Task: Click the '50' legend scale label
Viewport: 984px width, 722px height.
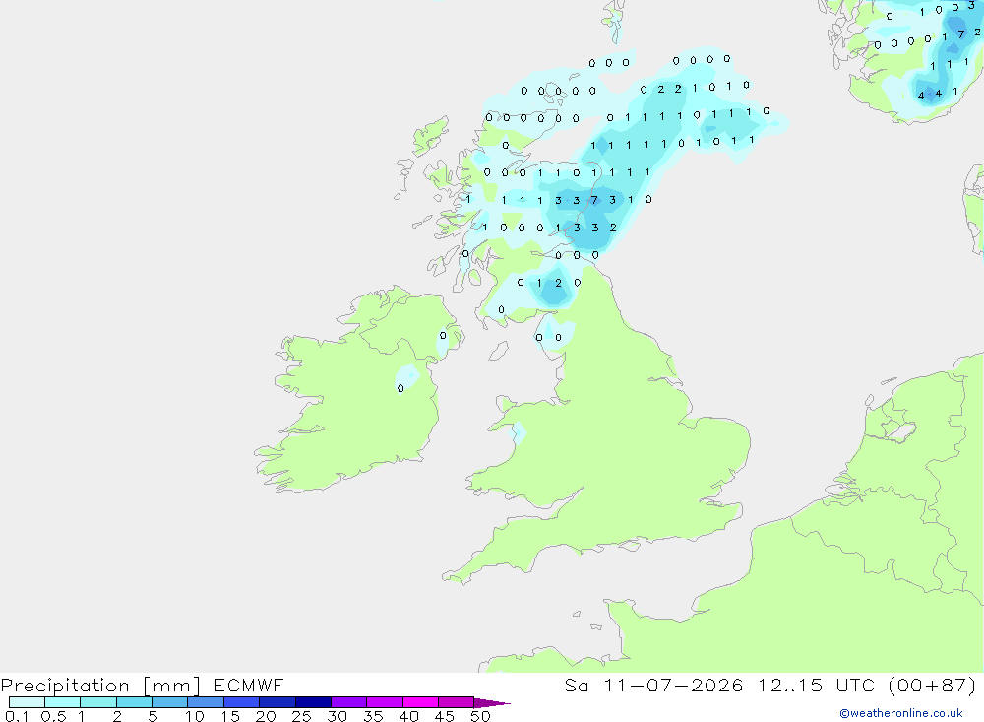Action: [480, 716]
